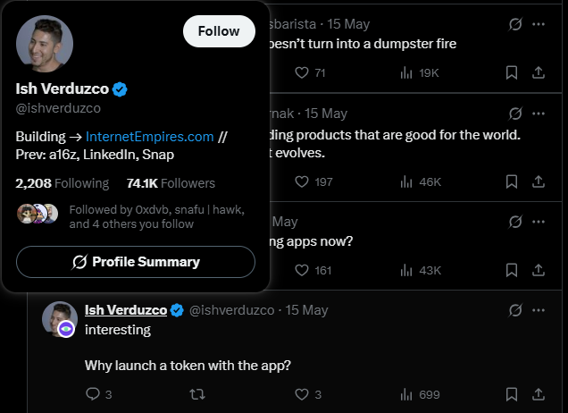Click Ish Verduzco's large profile photo
568x413 pixels.
click(x=45, y=44)
